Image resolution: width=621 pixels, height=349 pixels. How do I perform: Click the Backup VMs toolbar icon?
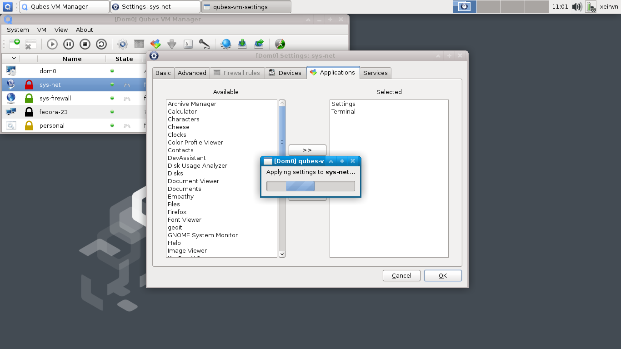(242, 44)
